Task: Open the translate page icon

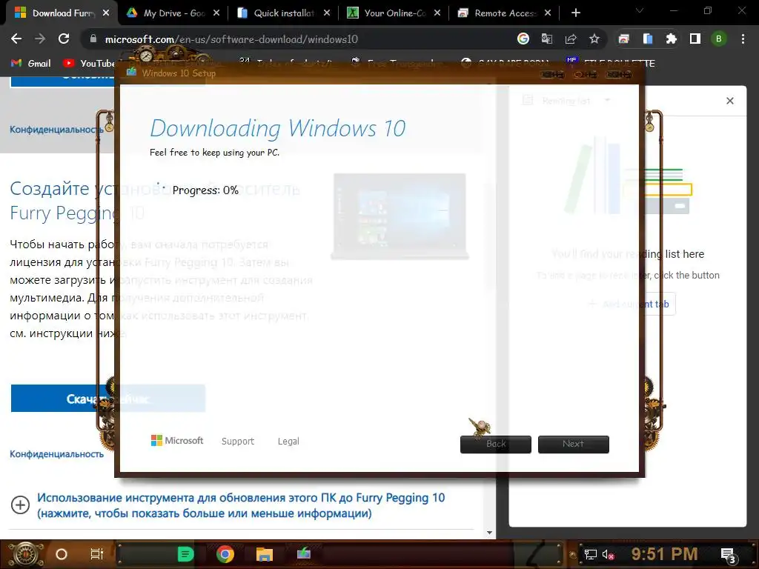Action: (547, 39)
